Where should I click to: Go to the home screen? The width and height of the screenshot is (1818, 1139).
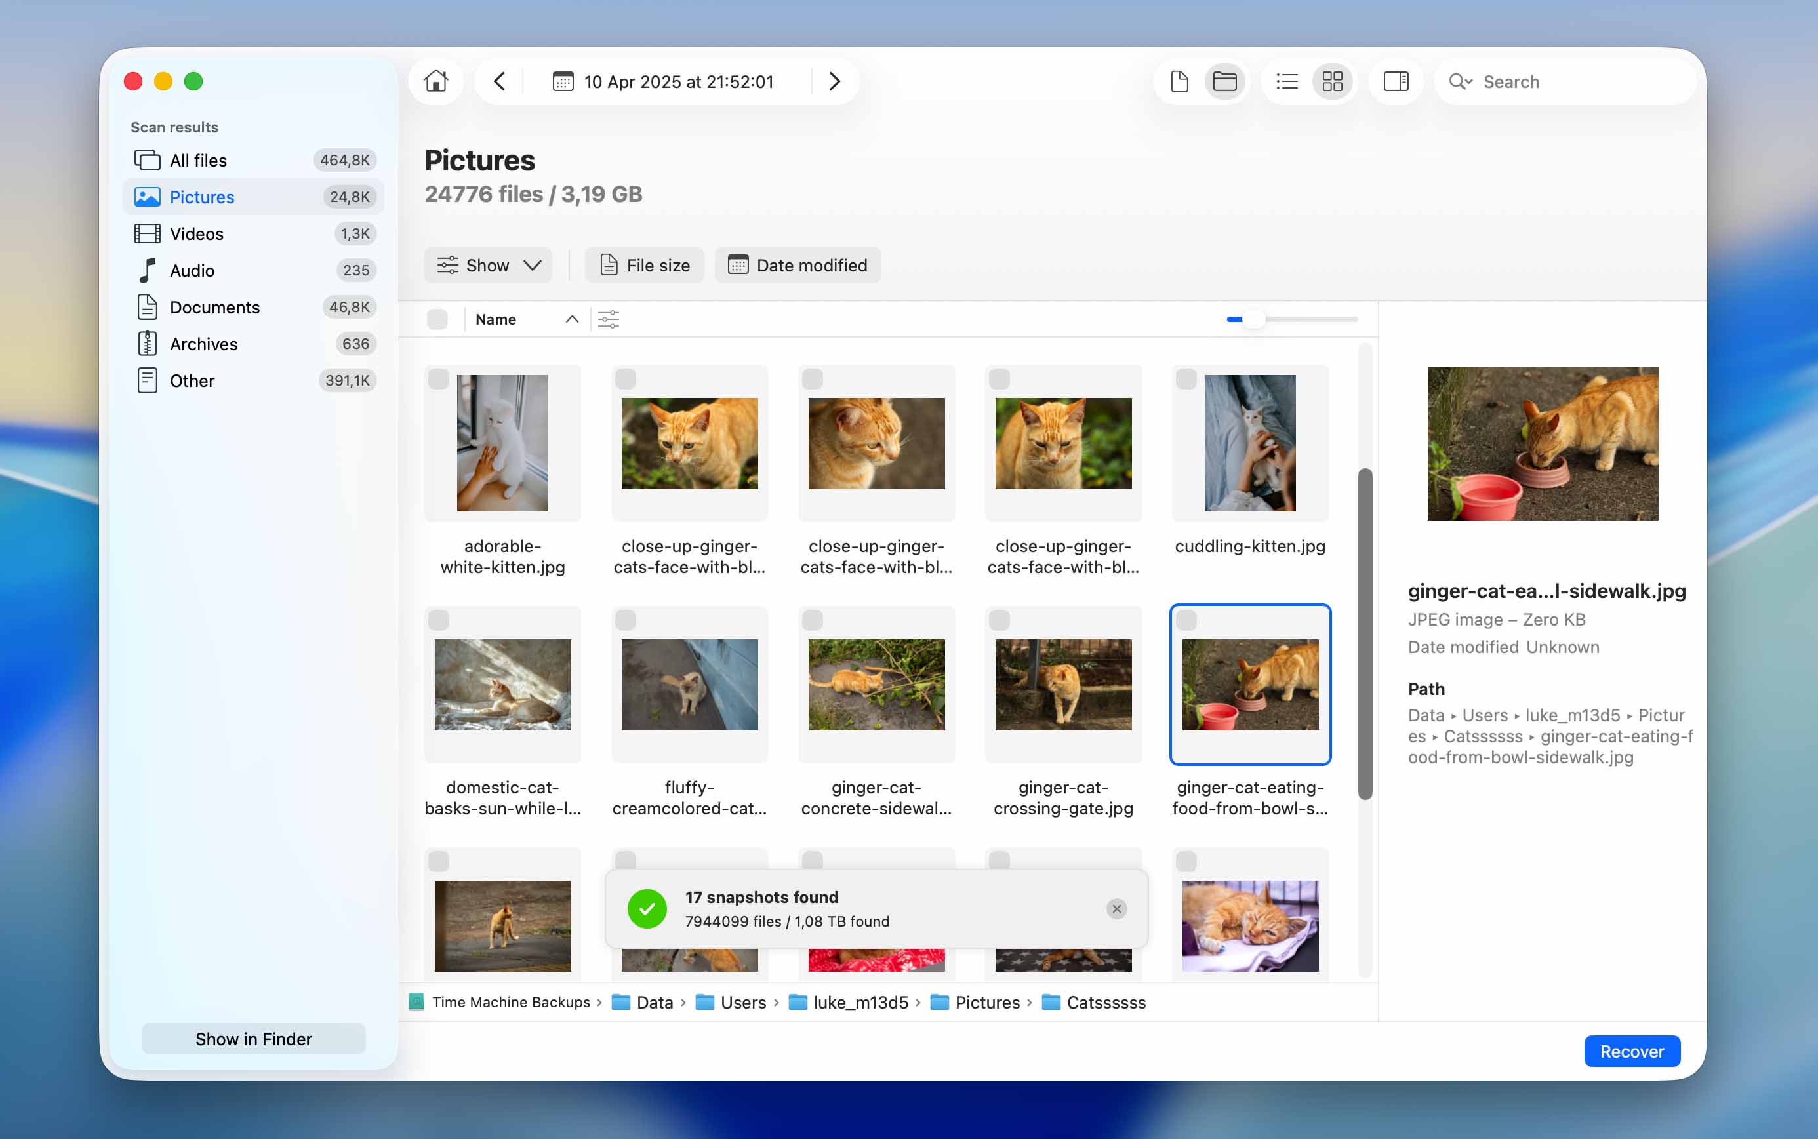coord(435,81)
